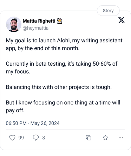Click the May 26, 2024 date
This screenshot has width=131, height=156.
[x=45, y=123]
